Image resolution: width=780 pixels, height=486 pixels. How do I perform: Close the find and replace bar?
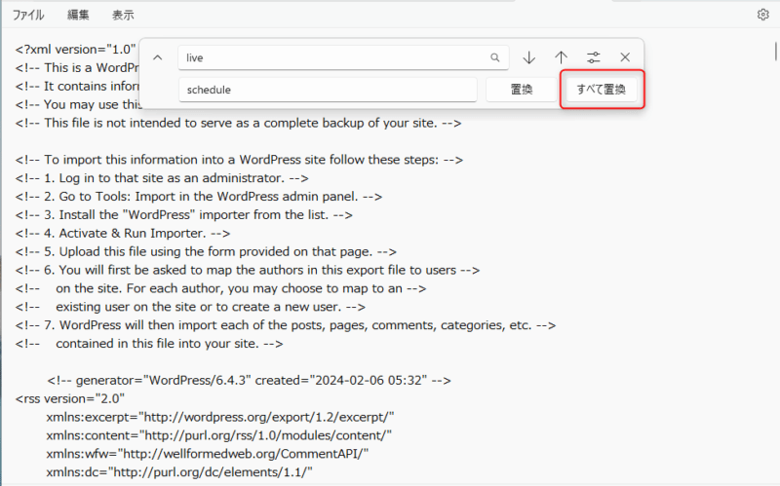(x=625, y=57)
